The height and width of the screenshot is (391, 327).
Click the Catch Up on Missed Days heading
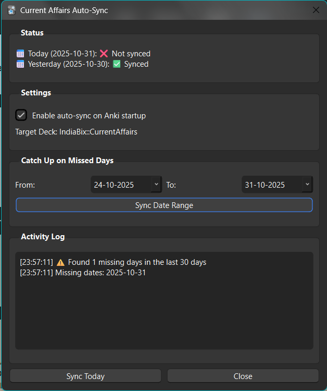[x=67, y=161]
